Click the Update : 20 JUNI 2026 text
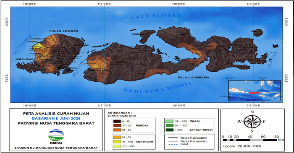The height and width of the screenshot is (153, 294). click(x=241, y=146)
